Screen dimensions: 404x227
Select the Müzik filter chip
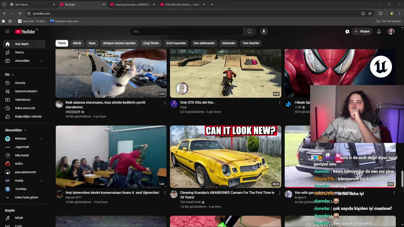pos(77,43)
